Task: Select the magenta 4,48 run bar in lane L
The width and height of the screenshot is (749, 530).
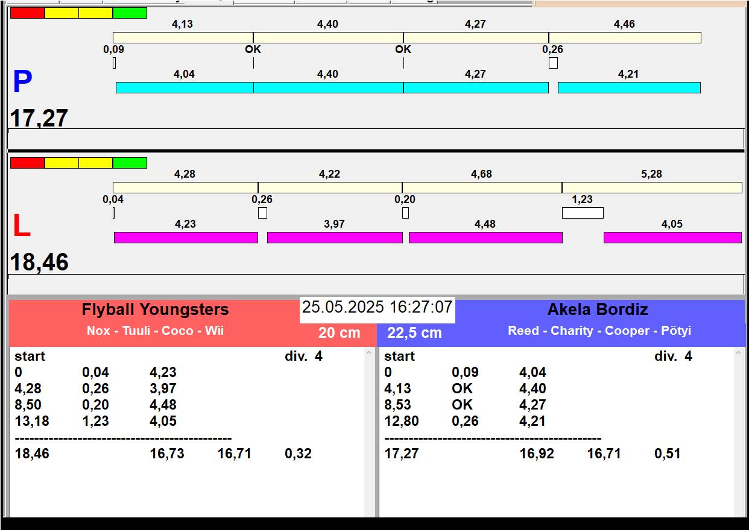Action: [485, 237]
